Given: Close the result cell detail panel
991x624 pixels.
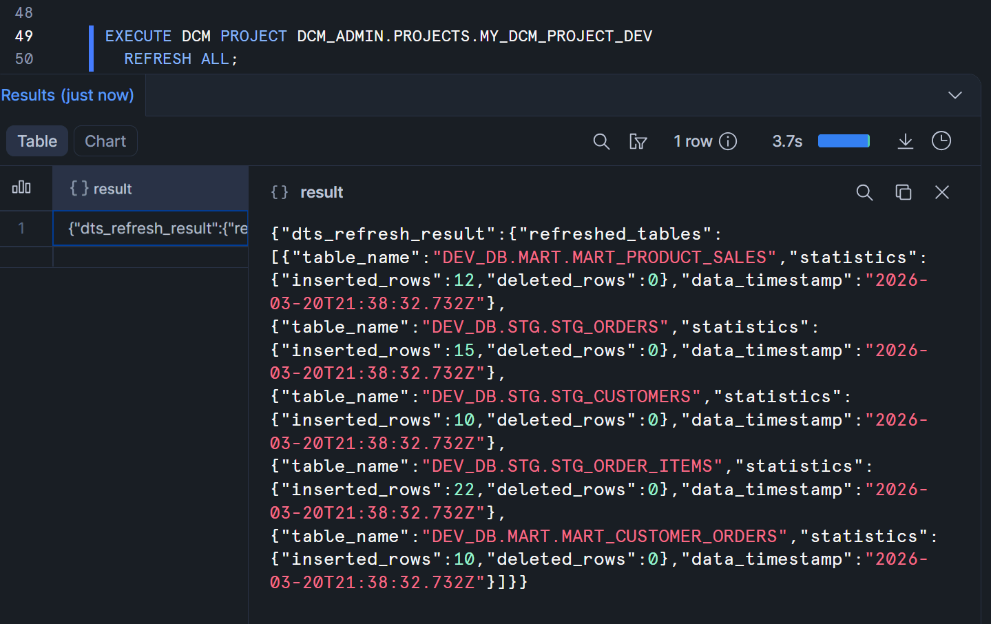Looking at the screenshot, I should [941, 193].
